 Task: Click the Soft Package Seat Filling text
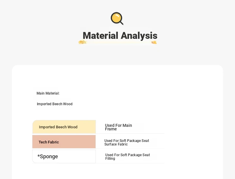pyautogui.click(x=128, y=156)
